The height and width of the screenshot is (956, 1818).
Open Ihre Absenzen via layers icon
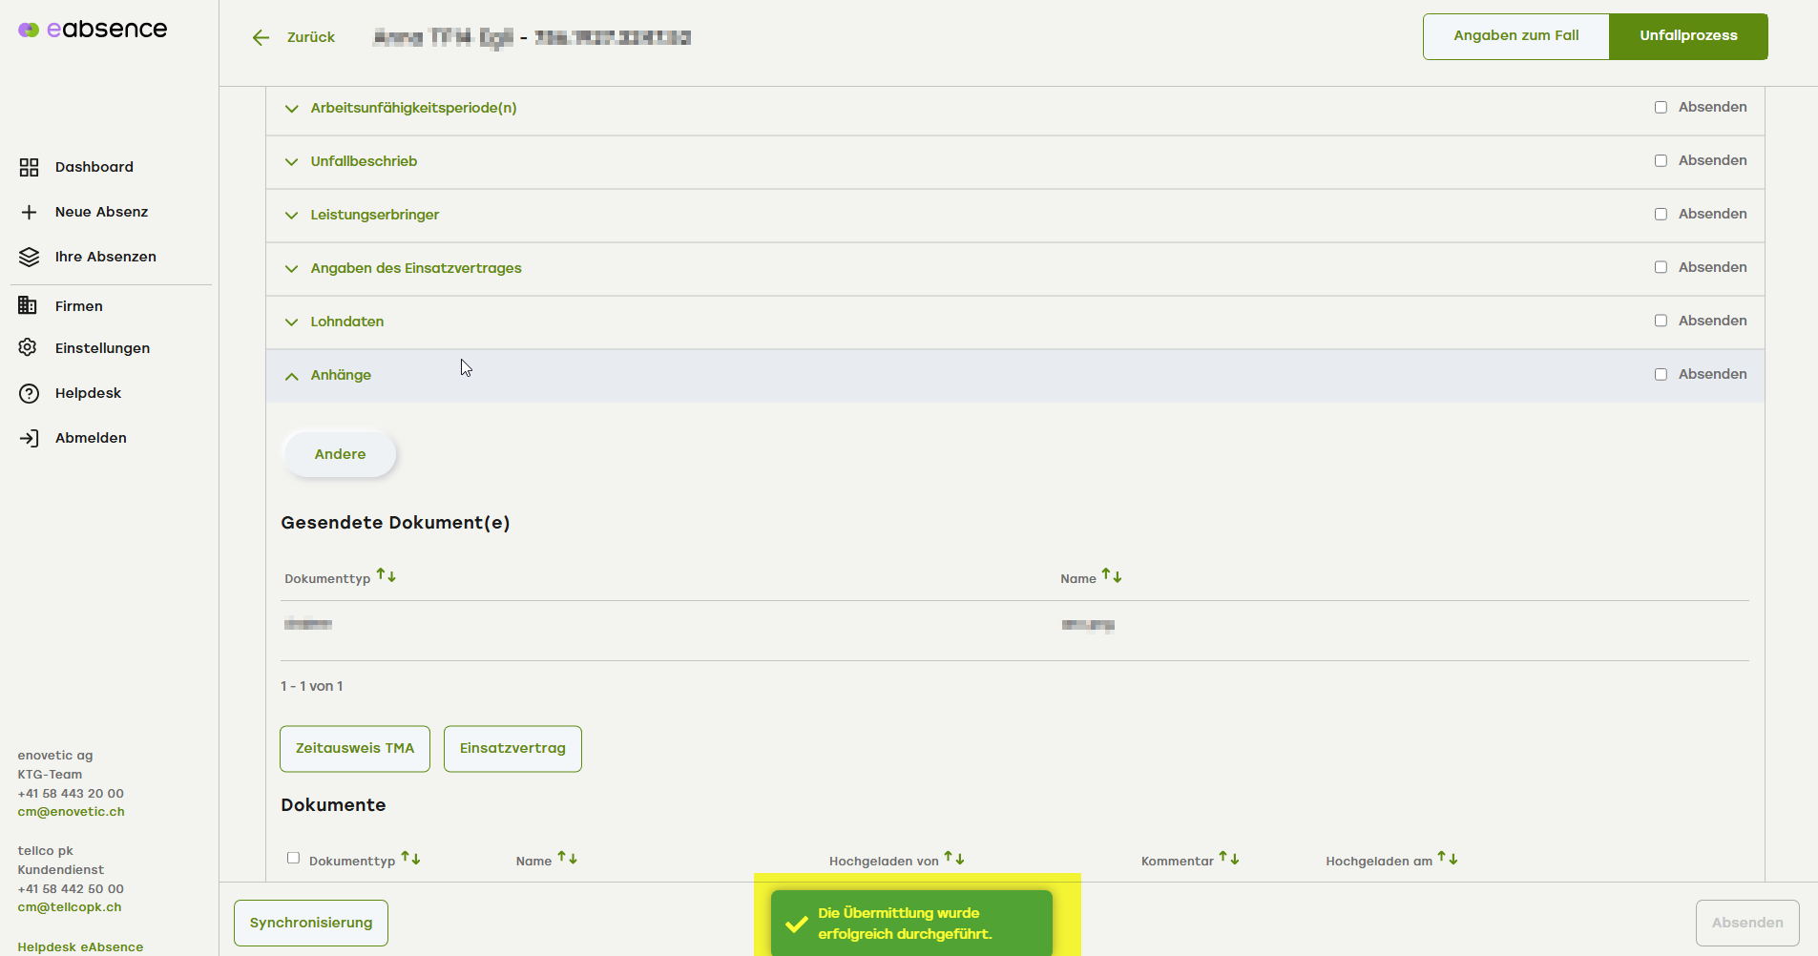tap(29, 257)
